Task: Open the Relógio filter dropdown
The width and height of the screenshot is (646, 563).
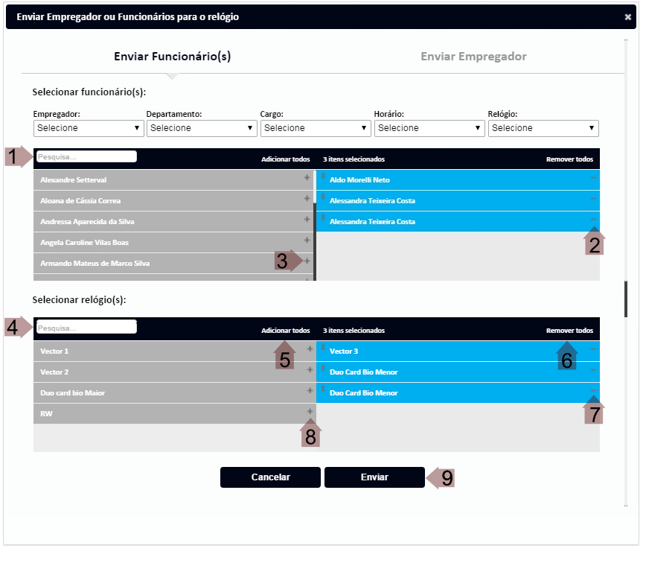Action: [x=543, y=128]
